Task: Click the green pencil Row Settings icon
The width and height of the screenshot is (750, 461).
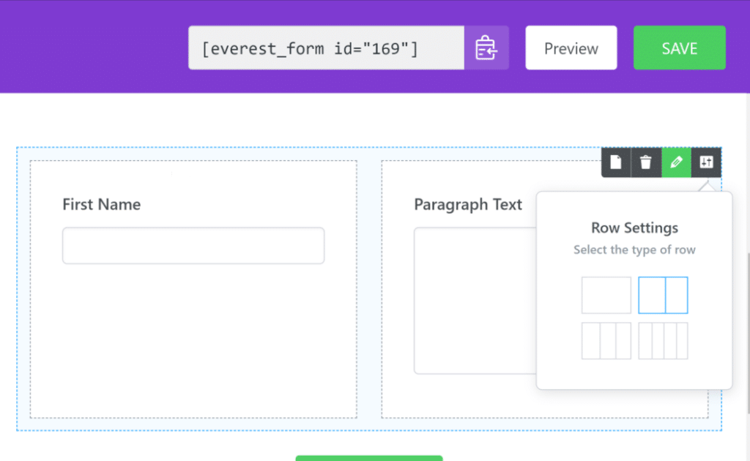Action: click(x=675, y=162)
